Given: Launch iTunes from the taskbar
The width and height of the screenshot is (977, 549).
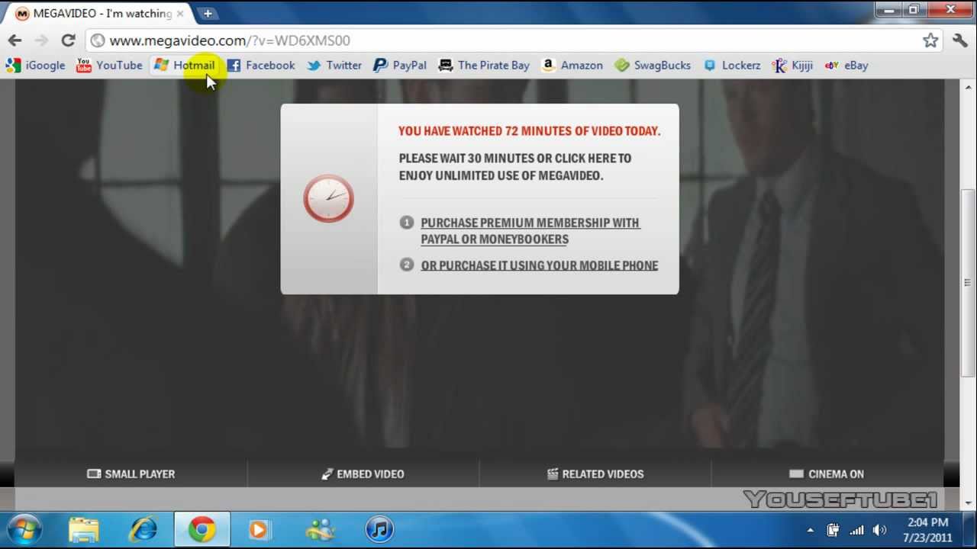Looking at the screenshot, I should tap(379, 530).
